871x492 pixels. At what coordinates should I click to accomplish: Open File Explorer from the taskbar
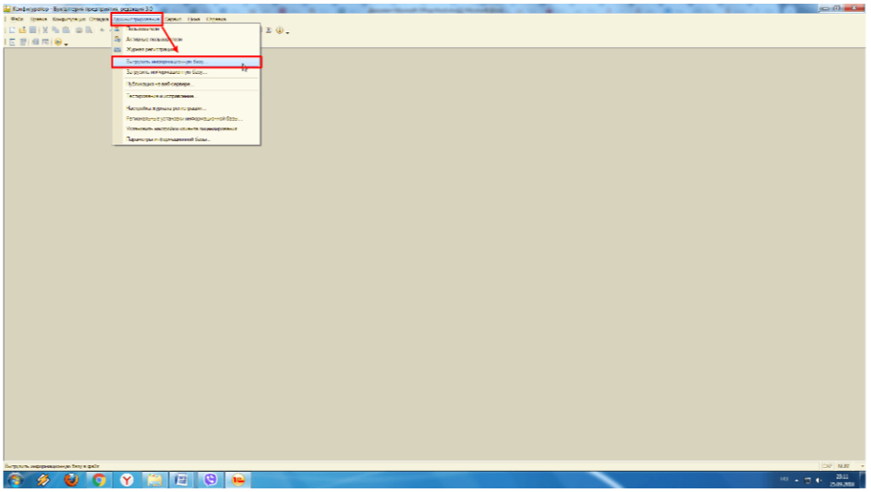[x=154, y=480]
